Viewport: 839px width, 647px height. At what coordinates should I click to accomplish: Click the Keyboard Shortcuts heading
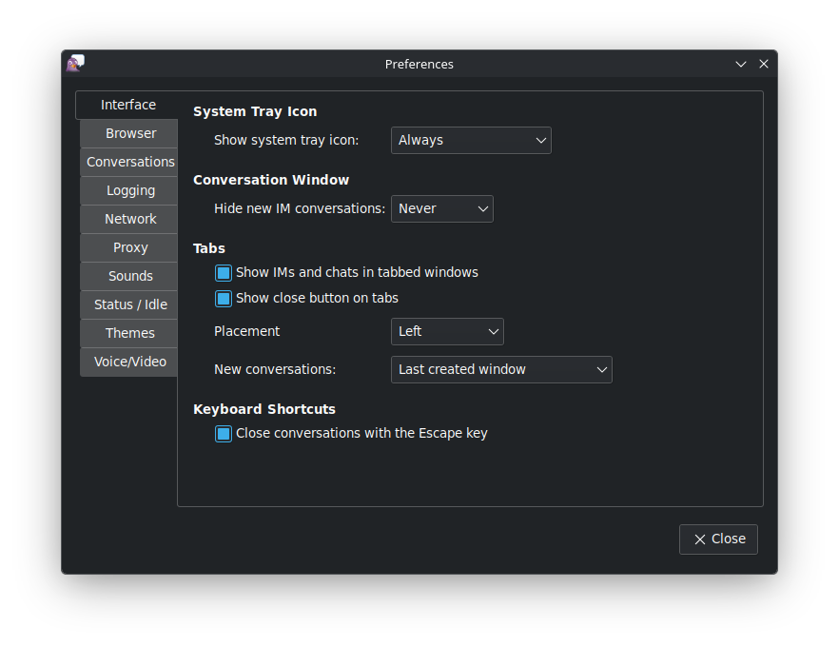point(263,409)
